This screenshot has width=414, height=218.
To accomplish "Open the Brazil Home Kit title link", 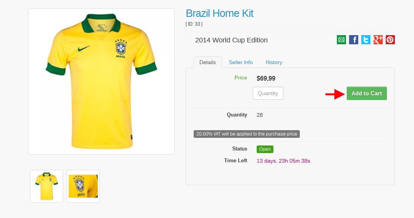I will click(220, 13).
